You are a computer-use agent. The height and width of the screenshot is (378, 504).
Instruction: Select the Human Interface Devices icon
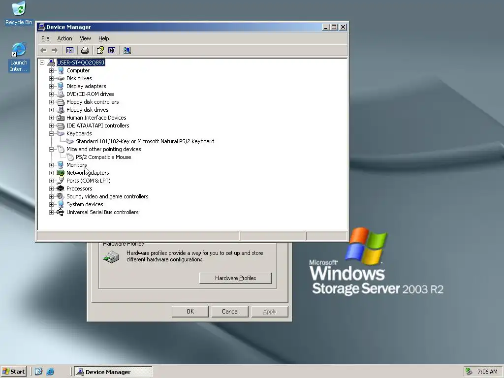point(61,118)
